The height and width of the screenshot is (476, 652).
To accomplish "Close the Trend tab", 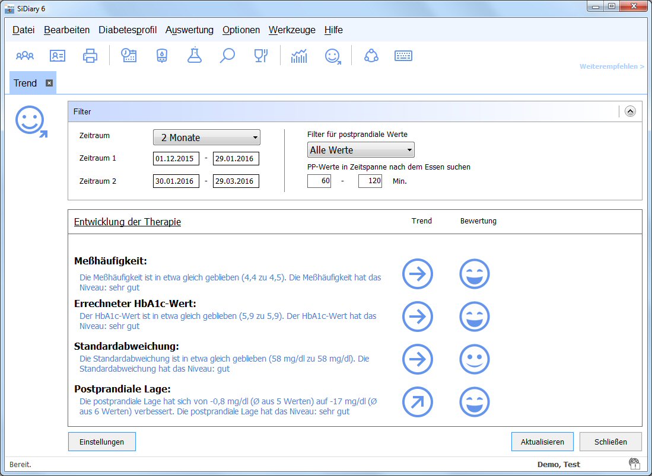I will (49, 83).
